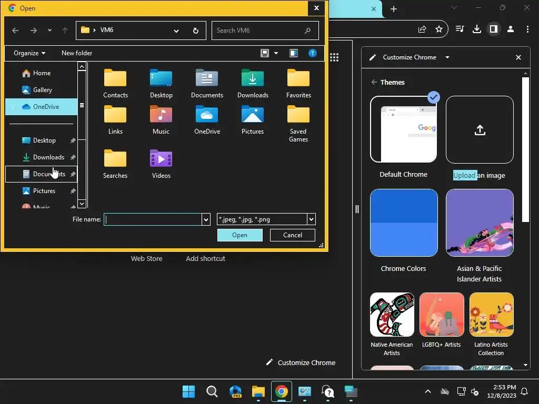
Task: Open Customize Chrome panel dropdown
Action: [447, 57]
